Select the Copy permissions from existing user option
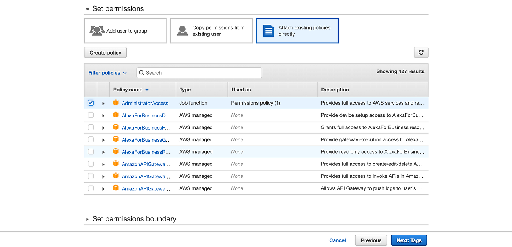 [x=211, y=31]
